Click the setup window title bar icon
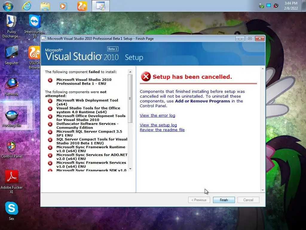 pyautogui.click(x=44, y=39)
